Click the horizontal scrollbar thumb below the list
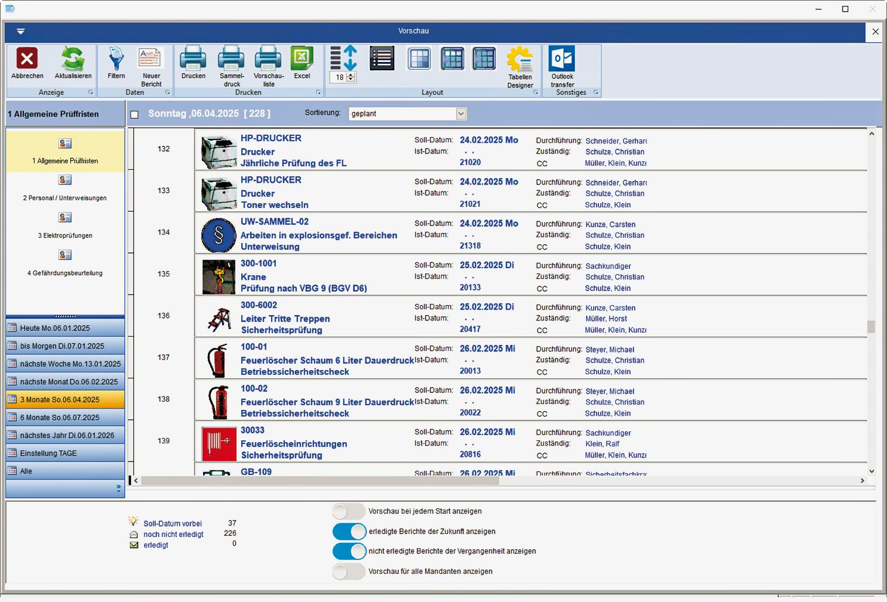Viewport: 887px width, 602px height. 320,481
